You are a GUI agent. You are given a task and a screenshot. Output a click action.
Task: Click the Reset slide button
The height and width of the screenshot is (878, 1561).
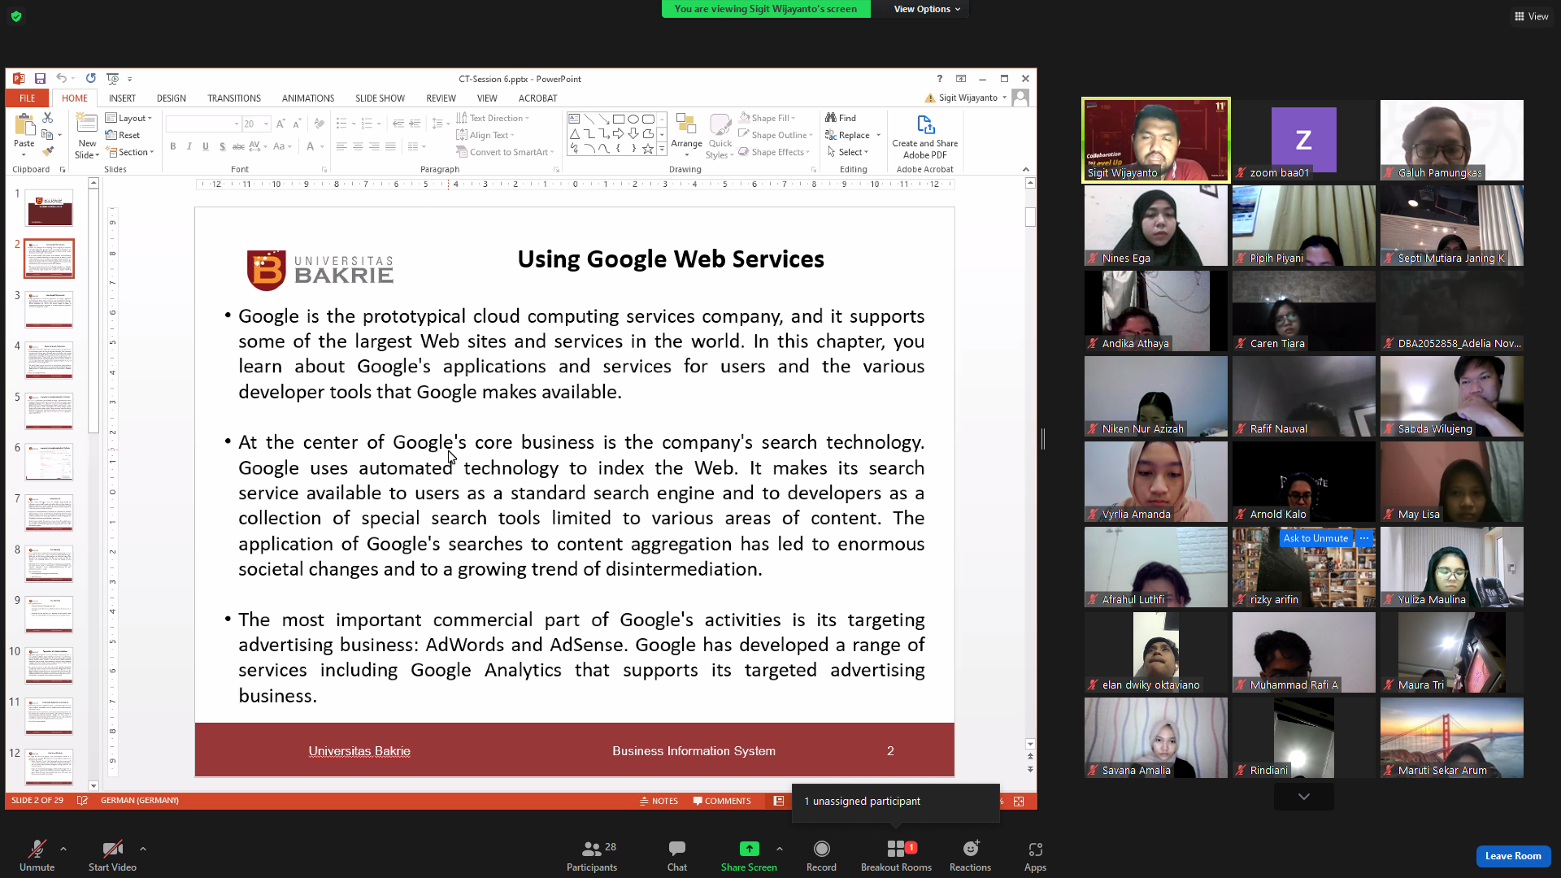(123, 135)
